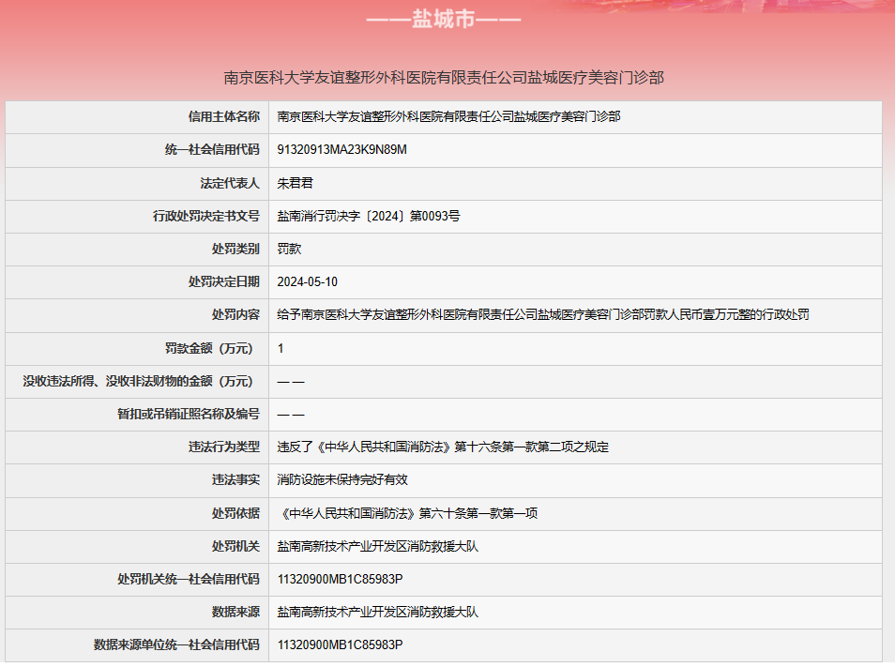Image resolution: width=895 pixels, height=667 pixels.
Task: Select 盐南高新技术产业开发区消防救援大队 in 处罚机关 row
Action: point(377,547)
